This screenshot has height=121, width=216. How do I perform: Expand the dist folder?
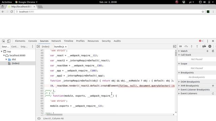point(6,59)
